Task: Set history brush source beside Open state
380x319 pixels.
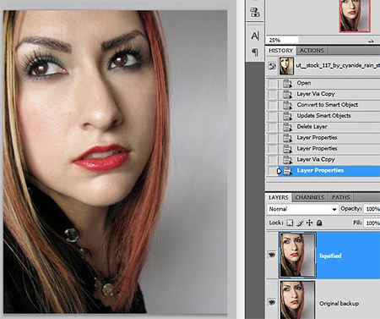Action: (x=272, y=83)
